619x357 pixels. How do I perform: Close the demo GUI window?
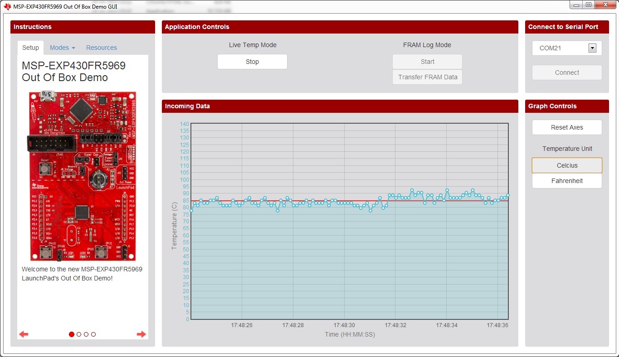click(605, 5)
